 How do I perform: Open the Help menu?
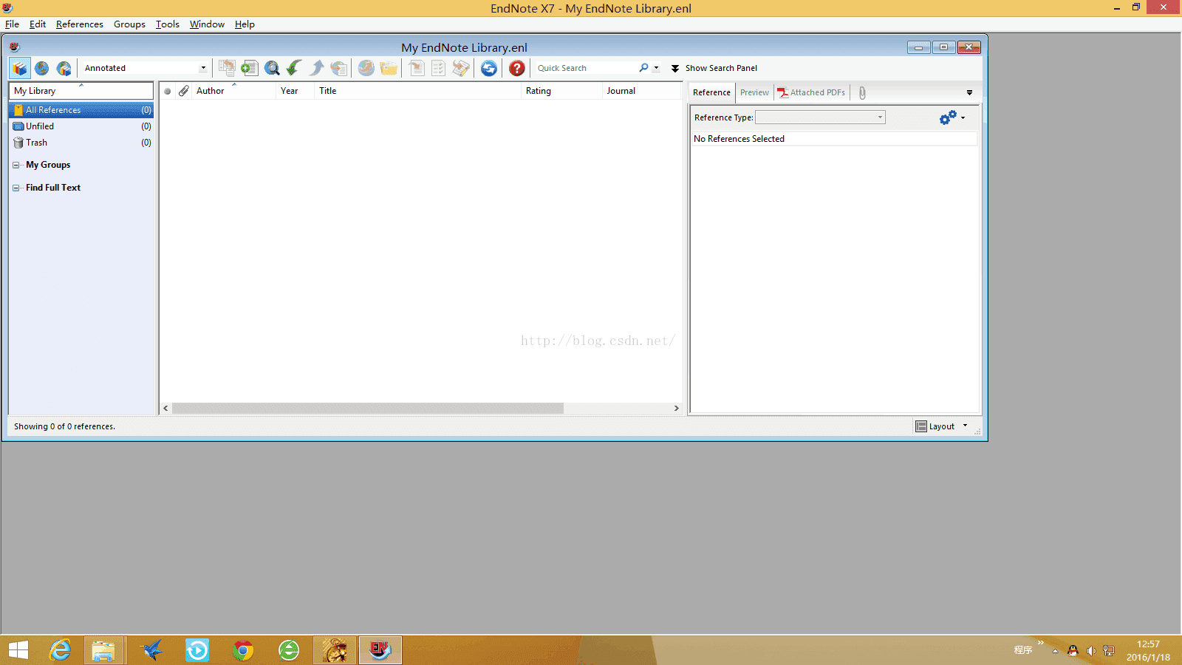(x=245, y=24)
